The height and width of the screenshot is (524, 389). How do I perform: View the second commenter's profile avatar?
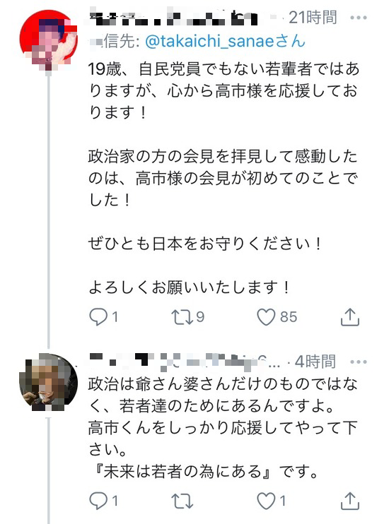[x=49, y=382]
